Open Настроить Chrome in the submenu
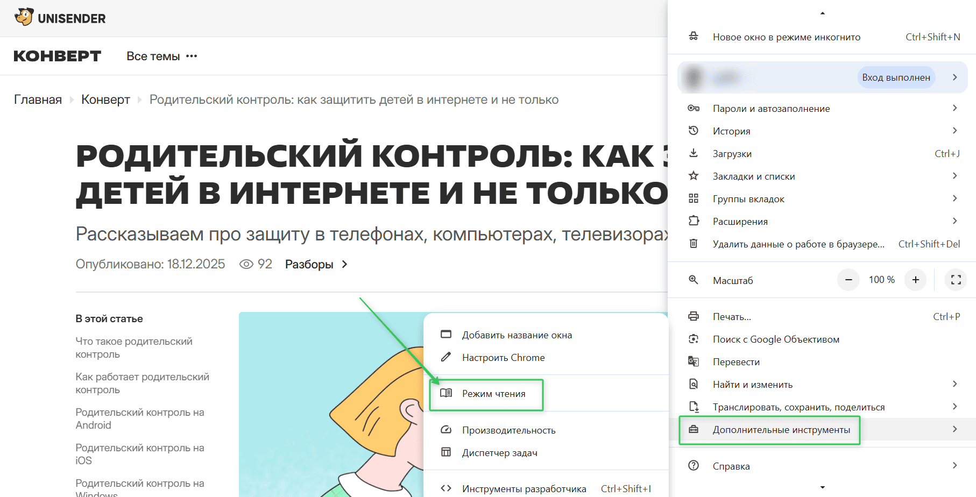This screenshot has height=497, width=976. [x=503, y=358]
